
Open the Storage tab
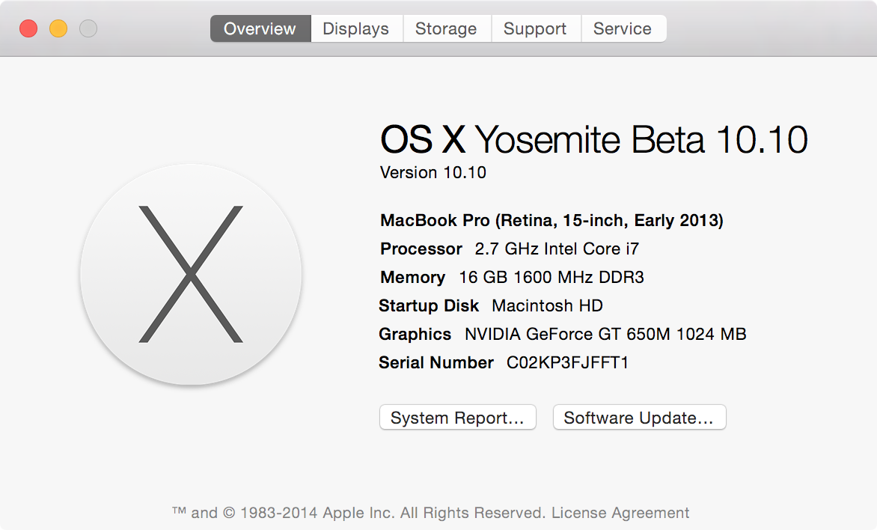click(x=446, y=28)
